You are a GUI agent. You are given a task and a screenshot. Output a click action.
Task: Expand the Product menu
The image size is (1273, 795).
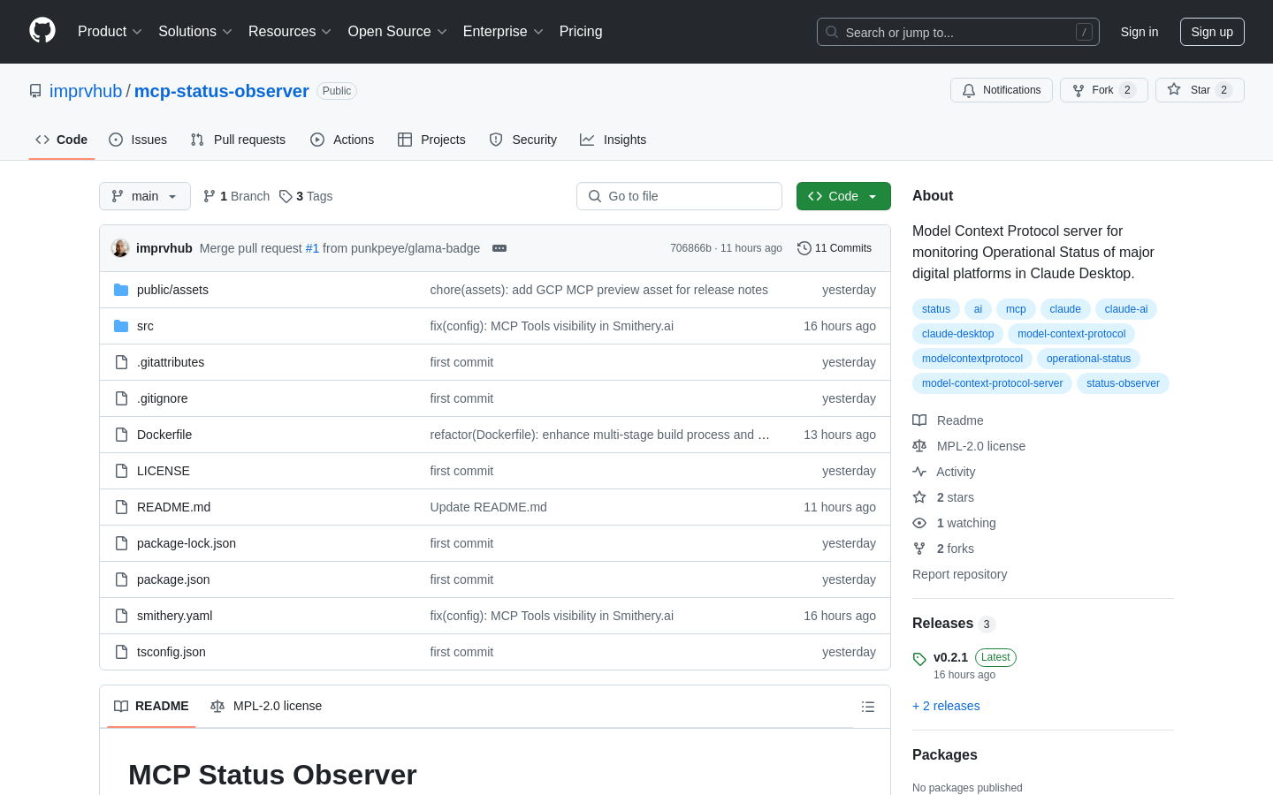pos(110,31)
